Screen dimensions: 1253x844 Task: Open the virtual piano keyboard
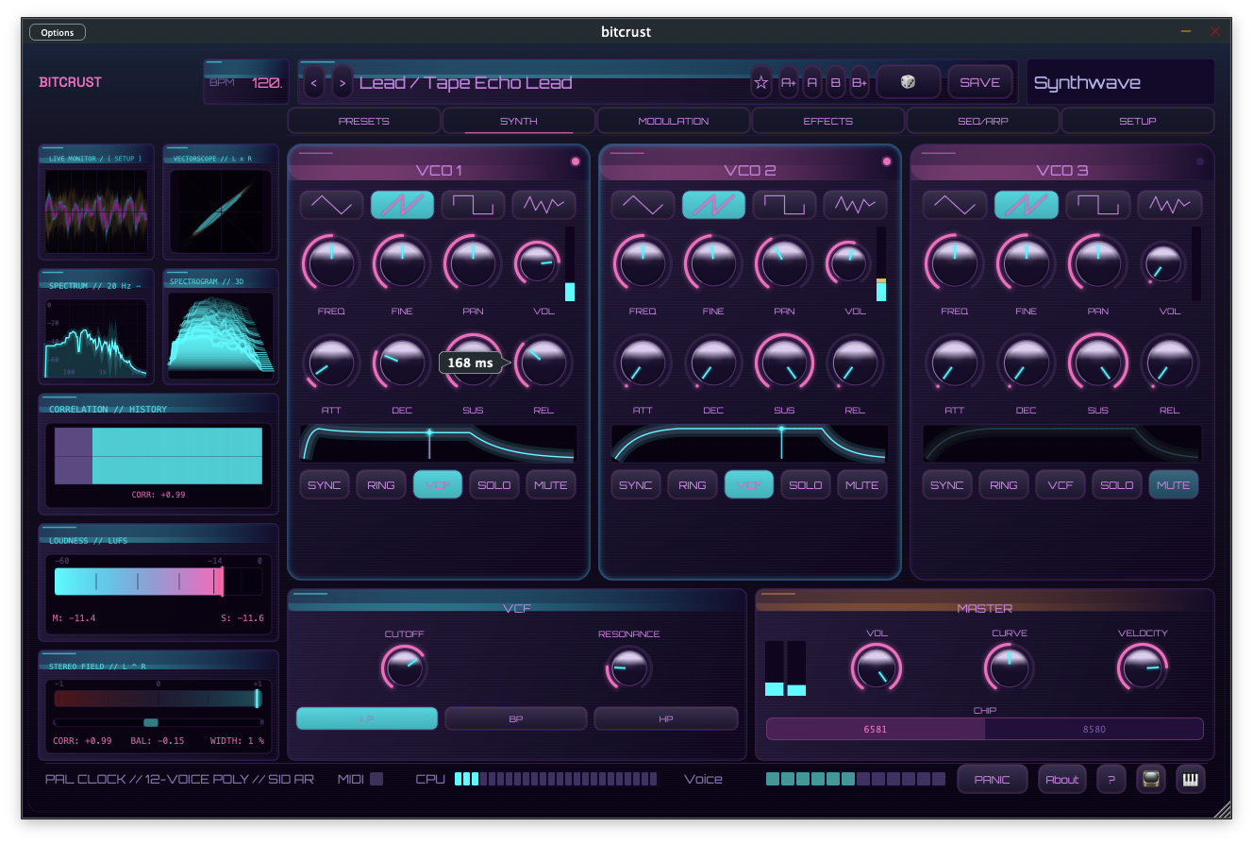coord(1190,779)
